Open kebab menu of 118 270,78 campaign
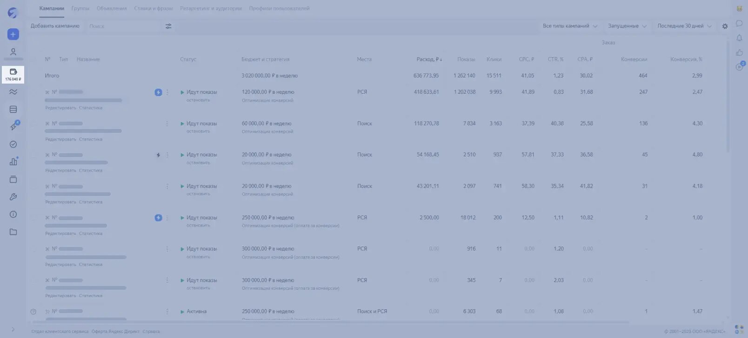Screen dimensions: 748x338 pos(167,123)
